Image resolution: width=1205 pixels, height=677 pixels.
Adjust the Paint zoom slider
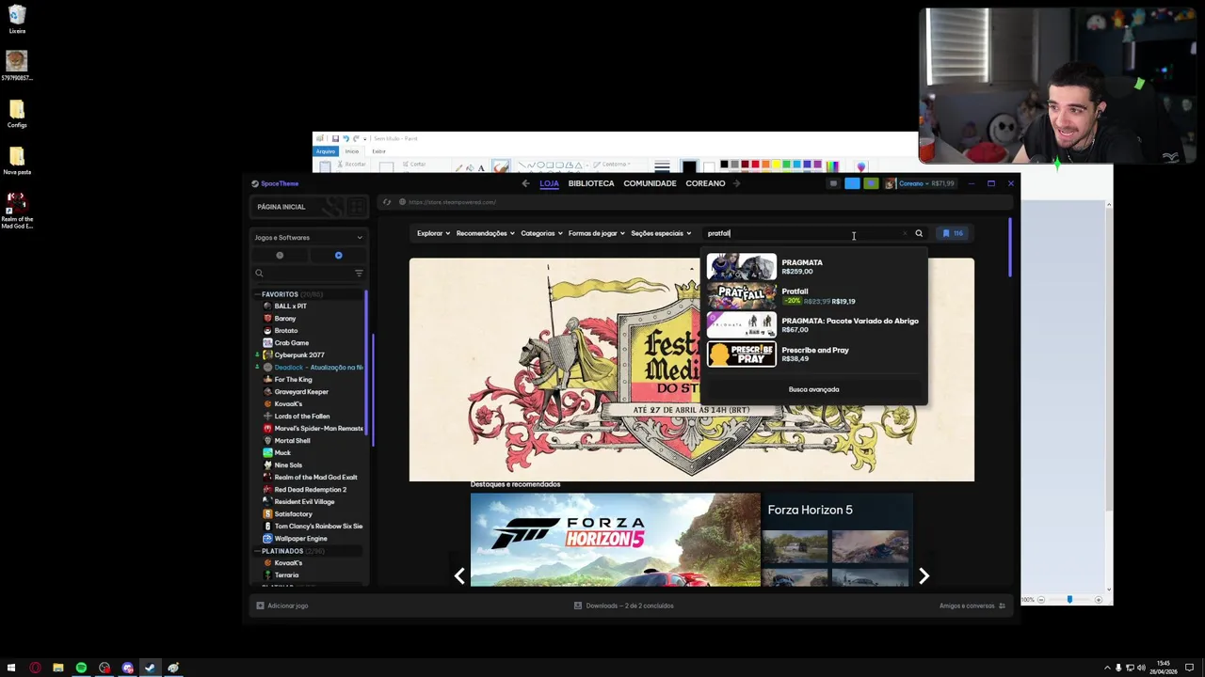tap(1069, 599)
